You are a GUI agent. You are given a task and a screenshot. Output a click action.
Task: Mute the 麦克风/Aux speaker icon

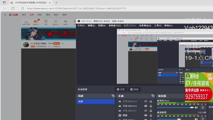click(x=196, y=107)
